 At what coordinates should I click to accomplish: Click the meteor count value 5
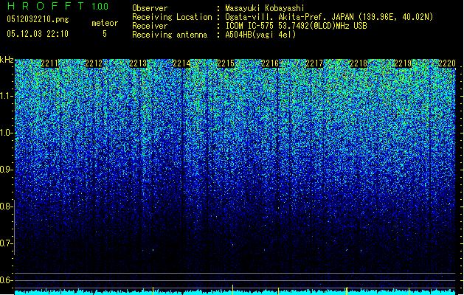coord(105,34)
